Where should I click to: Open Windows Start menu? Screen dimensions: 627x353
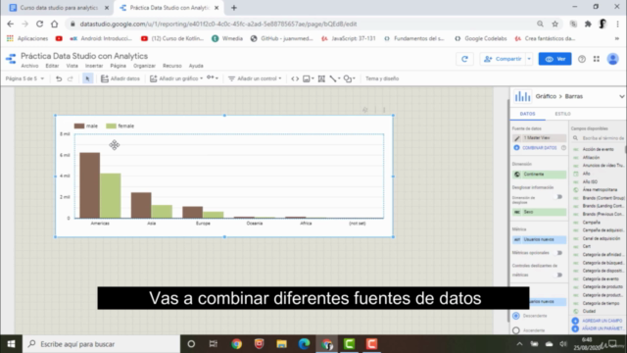click(x=11, y=344)
